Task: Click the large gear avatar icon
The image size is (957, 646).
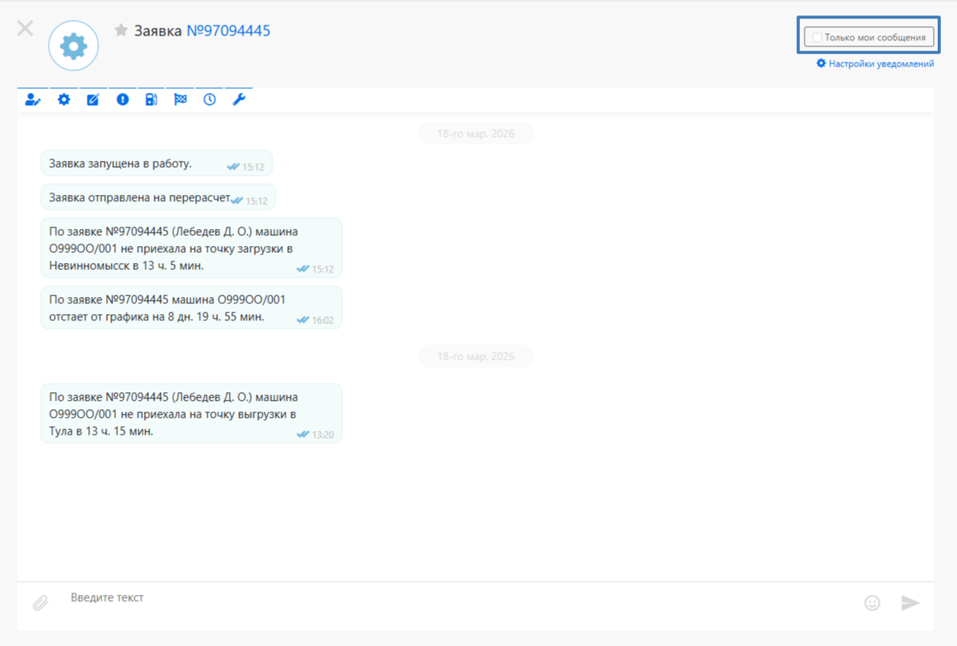Action: coord(73,46)
